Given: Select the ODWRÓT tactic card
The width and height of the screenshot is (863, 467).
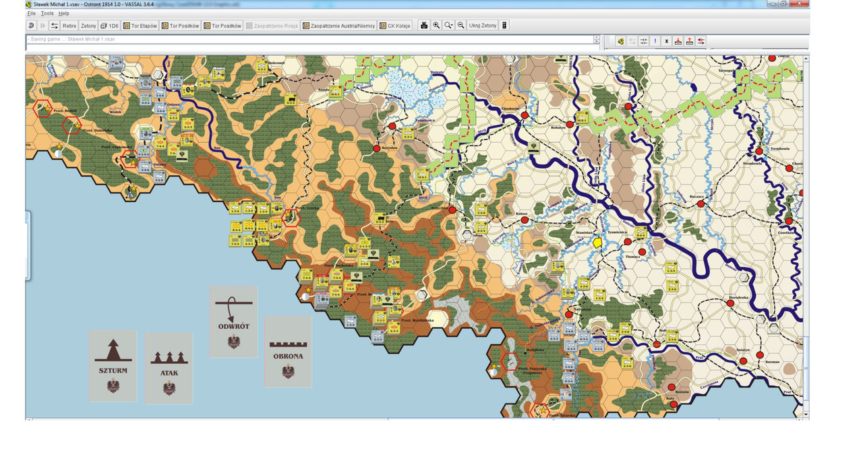Looking at the screenshot, I should click(x=233, y=321).
